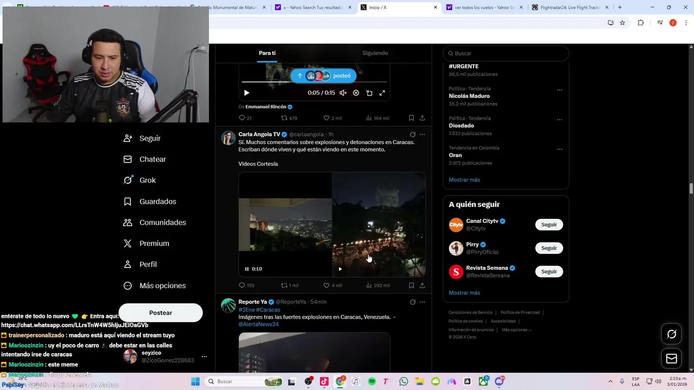
Task: Open Reporte Ya profile avatar
Action: click(x=228, y=305)
